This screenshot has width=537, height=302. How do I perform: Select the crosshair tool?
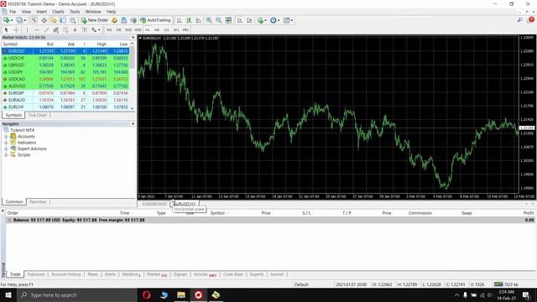click(16, 30)
